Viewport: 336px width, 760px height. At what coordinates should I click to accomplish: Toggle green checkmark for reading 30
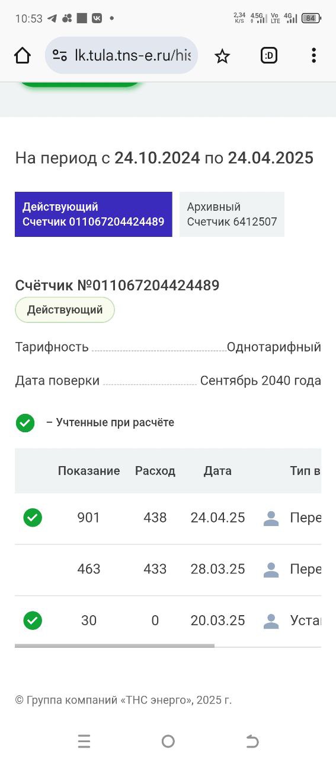33,620
